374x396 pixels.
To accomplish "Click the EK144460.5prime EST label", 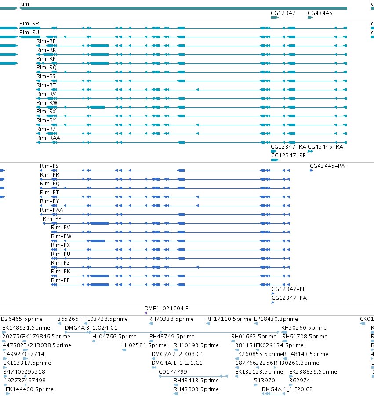I will pos(29,389).
